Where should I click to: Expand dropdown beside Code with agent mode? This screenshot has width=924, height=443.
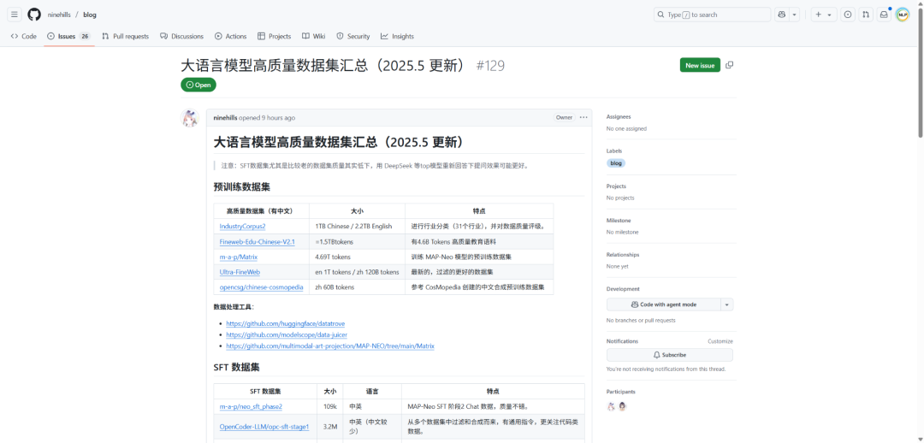[727, 304]
